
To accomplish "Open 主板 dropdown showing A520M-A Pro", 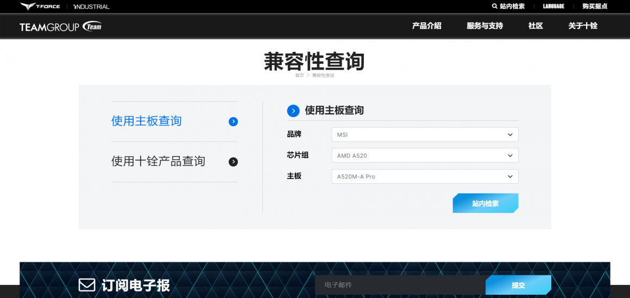I will tap(425, 177).
